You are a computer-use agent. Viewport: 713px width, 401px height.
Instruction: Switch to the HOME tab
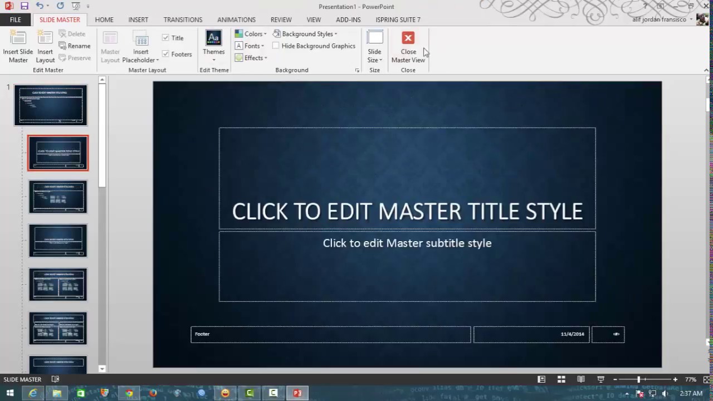(104, 19)
